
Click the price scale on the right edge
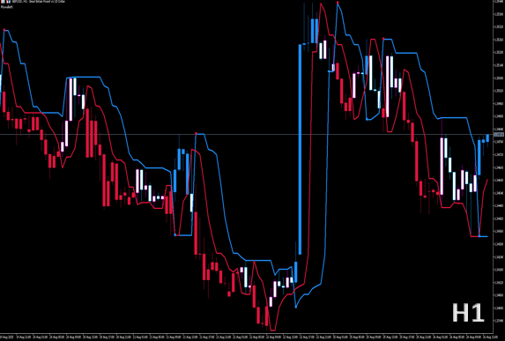click(x=499, y=167)
